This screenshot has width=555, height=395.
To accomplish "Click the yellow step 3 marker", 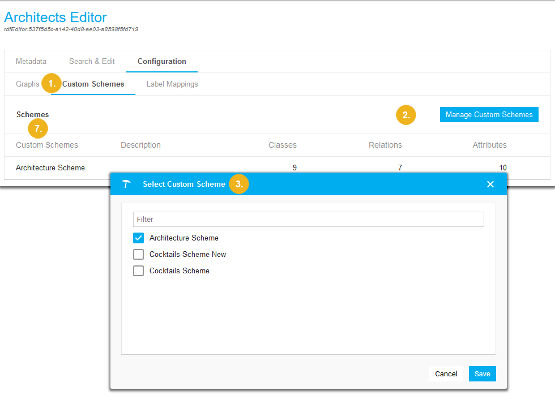I will [x=239, y=184].
